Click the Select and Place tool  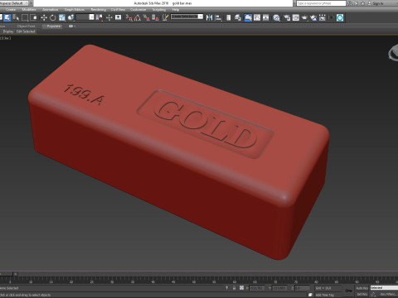(71, 17)
